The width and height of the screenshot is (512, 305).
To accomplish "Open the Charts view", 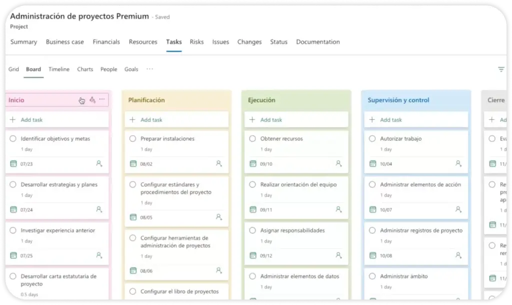I will click(85, 69).
